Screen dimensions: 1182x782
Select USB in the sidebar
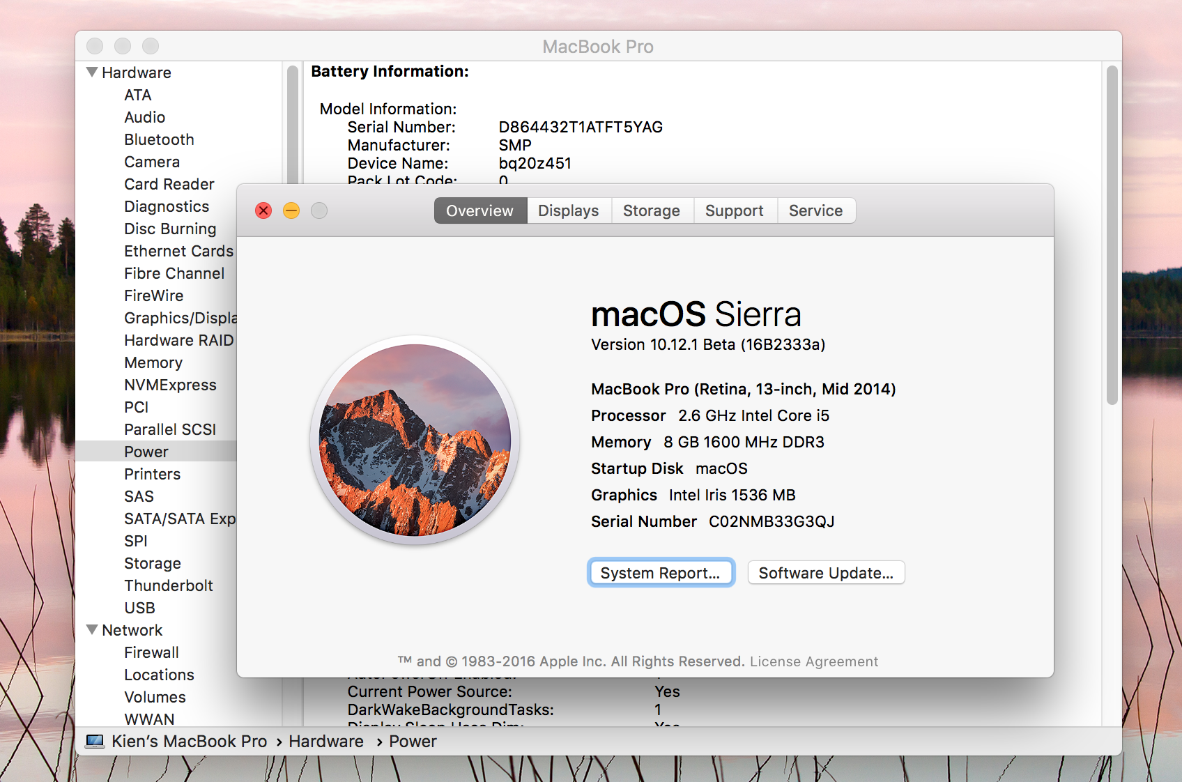(140, 608)
